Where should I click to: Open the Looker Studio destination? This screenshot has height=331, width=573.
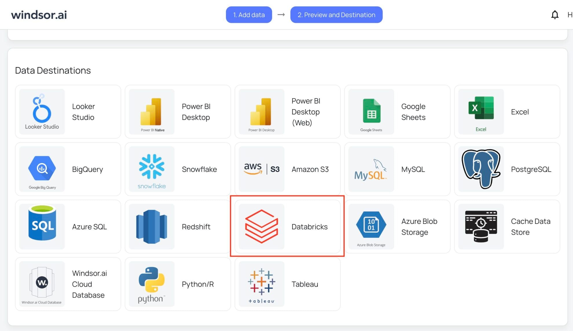[x=41, y=111]
